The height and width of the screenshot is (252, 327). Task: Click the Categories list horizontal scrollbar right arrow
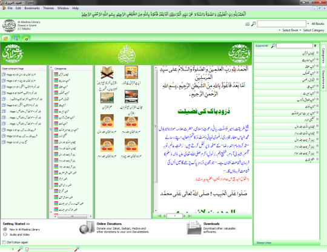pyautogui.click(x=90, y=216)
